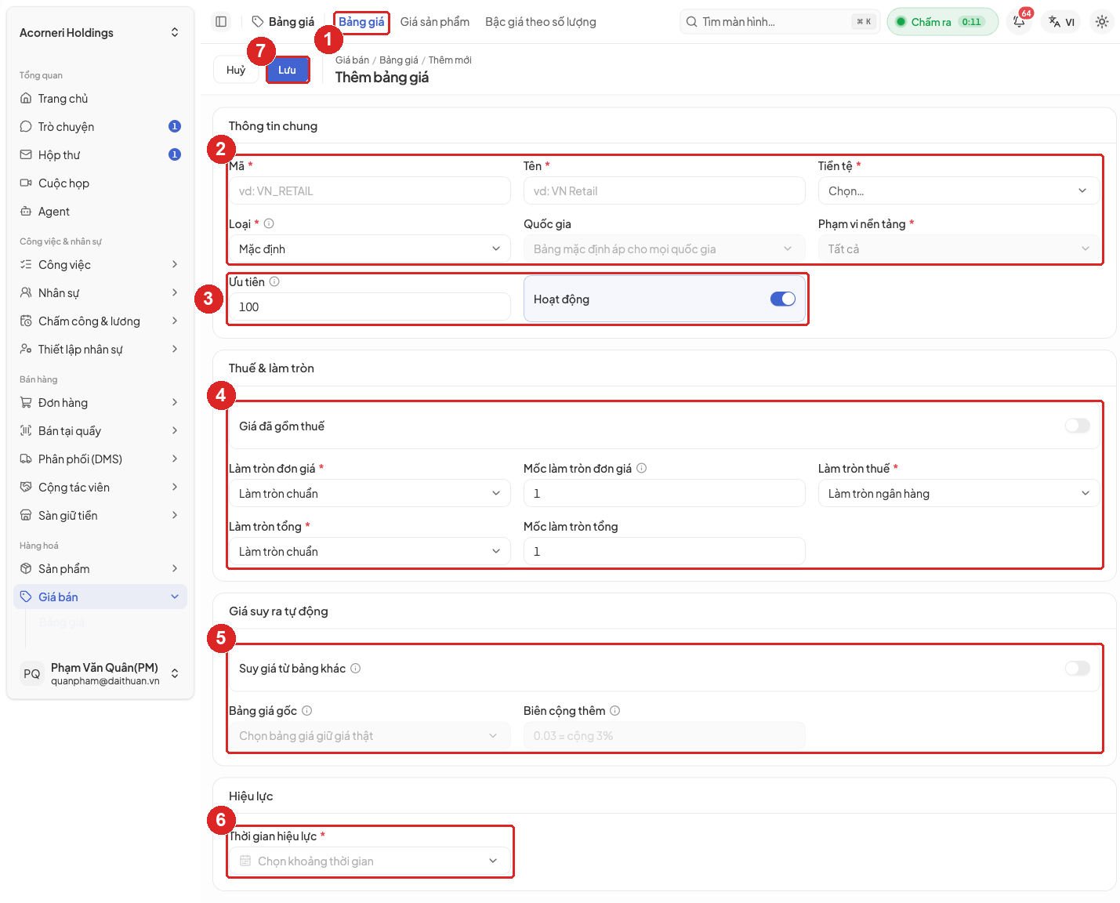Open the Acorneri Holdings company switcher
Image resolution: width=1120 pixels, height=903 pixels.
coord(100,33)
